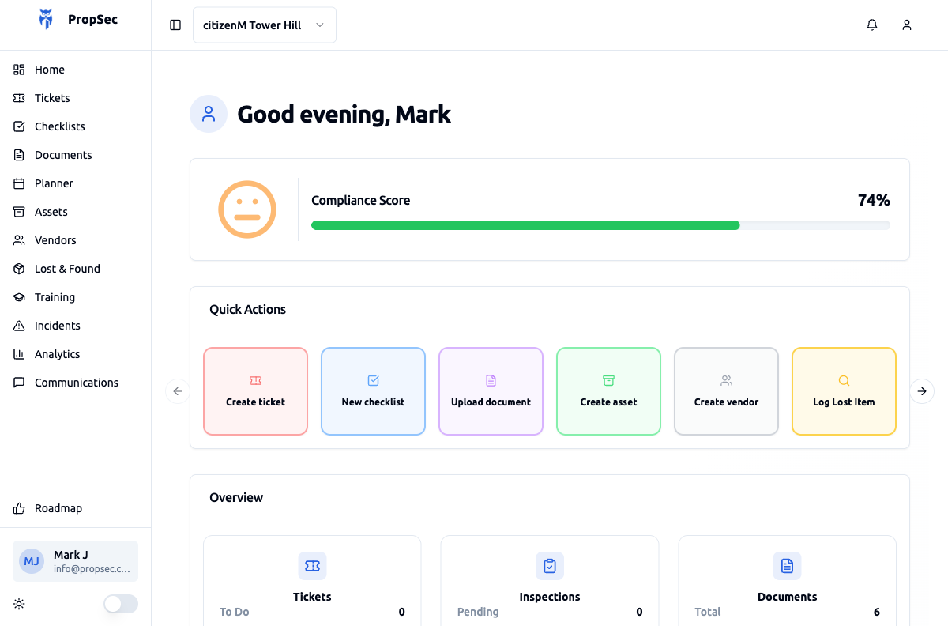Toggle the dark mode switch

pos(121,604)
